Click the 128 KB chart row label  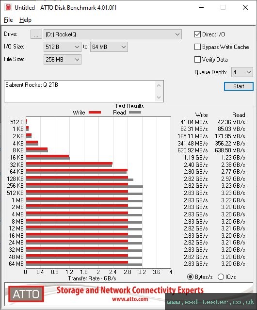click(15, 179)
